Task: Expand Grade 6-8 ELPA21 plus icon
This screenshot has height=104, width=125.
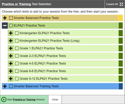Action: coord(11,71)
